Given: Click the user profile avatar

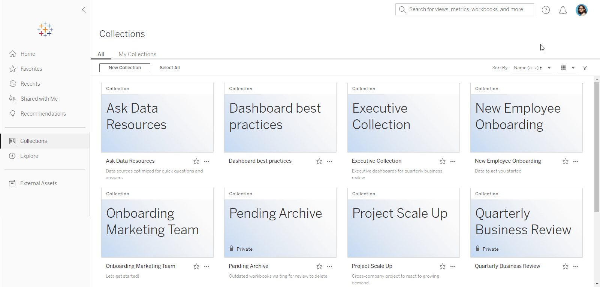Looking at the screenshot, I should [581, 10].
